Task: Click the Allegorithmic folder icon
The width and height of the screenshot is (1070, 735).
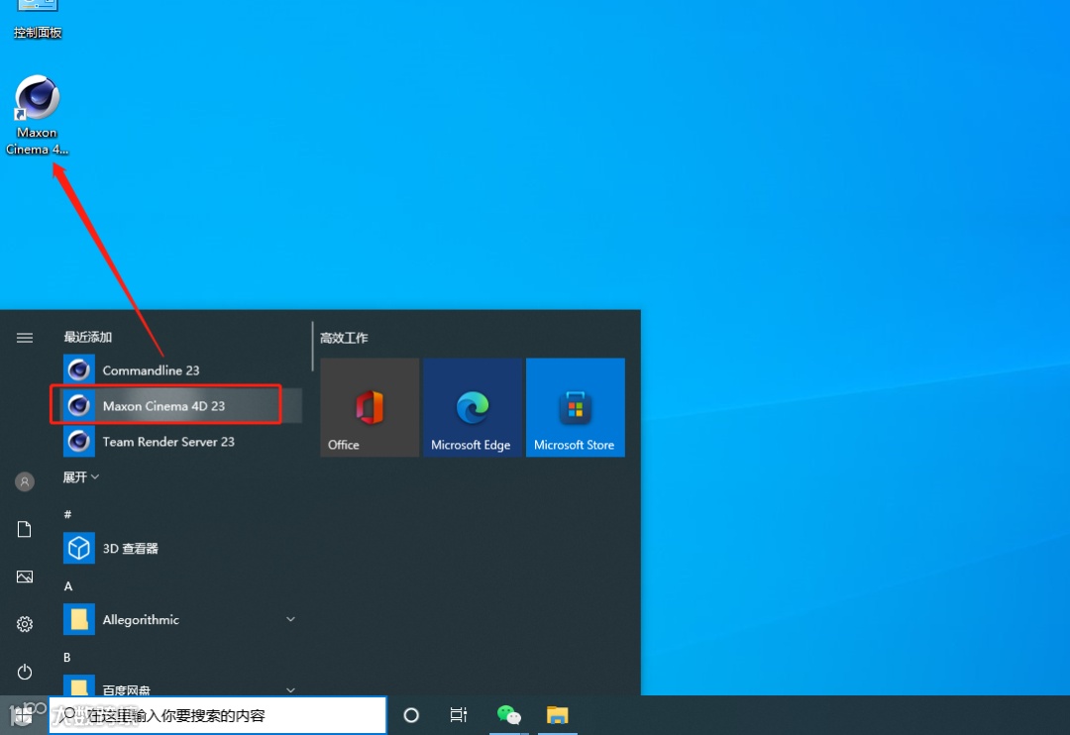Action: 79,619
